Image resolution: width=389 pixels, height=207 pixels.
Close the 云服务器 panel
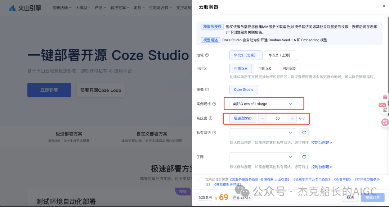pos(384,6)
